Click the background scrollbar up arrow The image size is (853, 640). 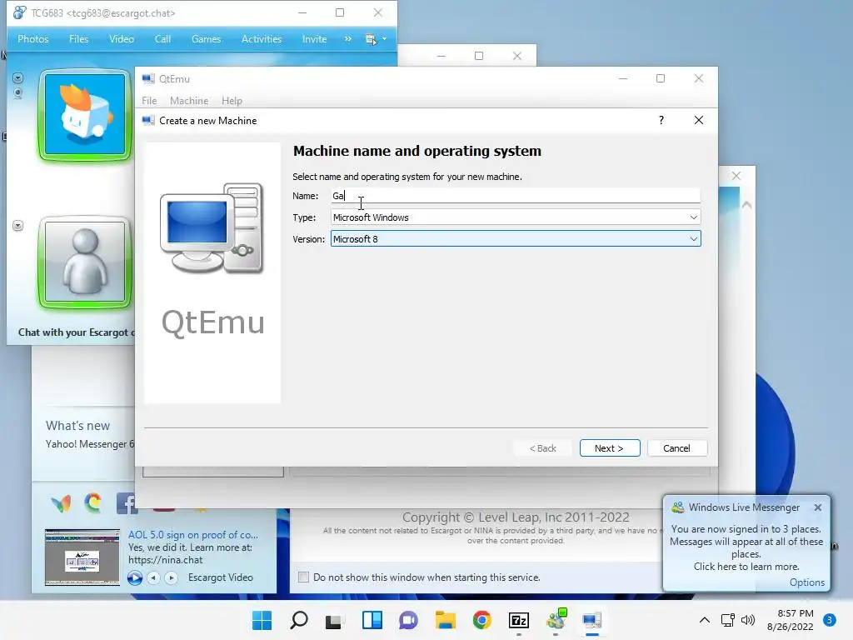747,205
